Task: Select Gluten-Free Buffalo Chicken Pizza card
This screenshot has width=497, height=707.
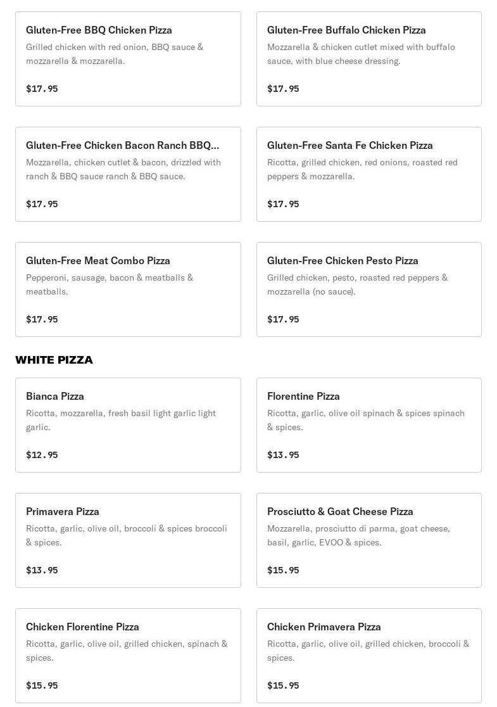Action: (368, 59)
